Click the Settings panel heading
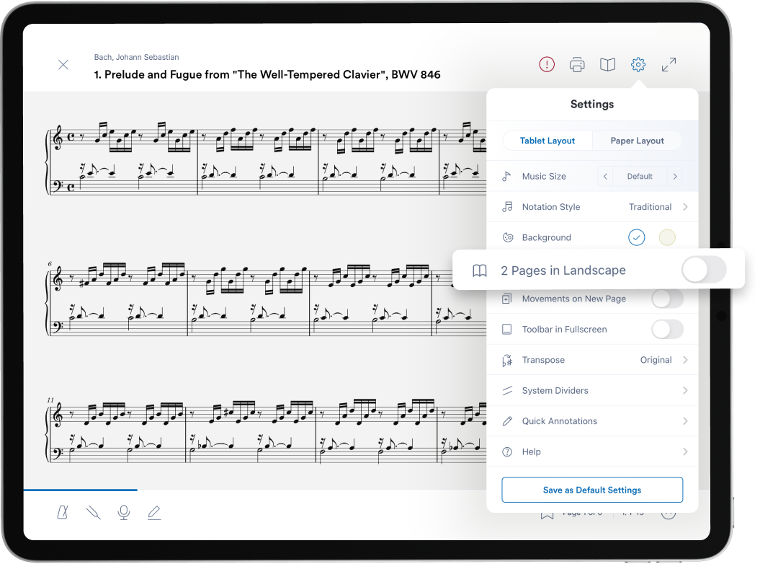The image size is (760, 564). click(x=592, y=104)
